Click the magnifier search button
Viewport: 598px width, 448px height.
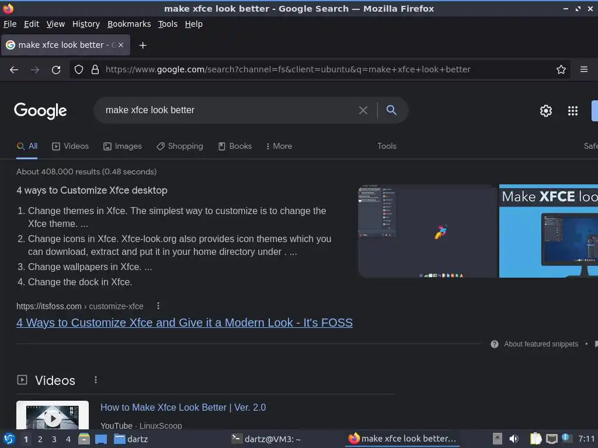pos(391,110)
